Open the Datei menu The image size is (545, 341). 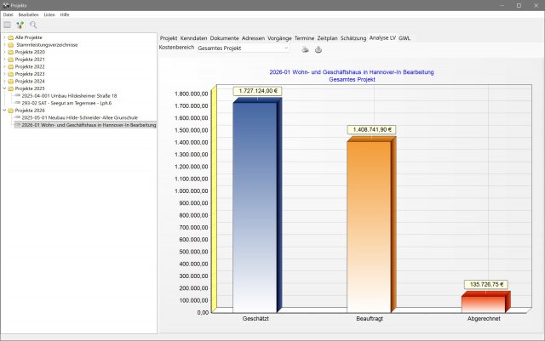8,15
